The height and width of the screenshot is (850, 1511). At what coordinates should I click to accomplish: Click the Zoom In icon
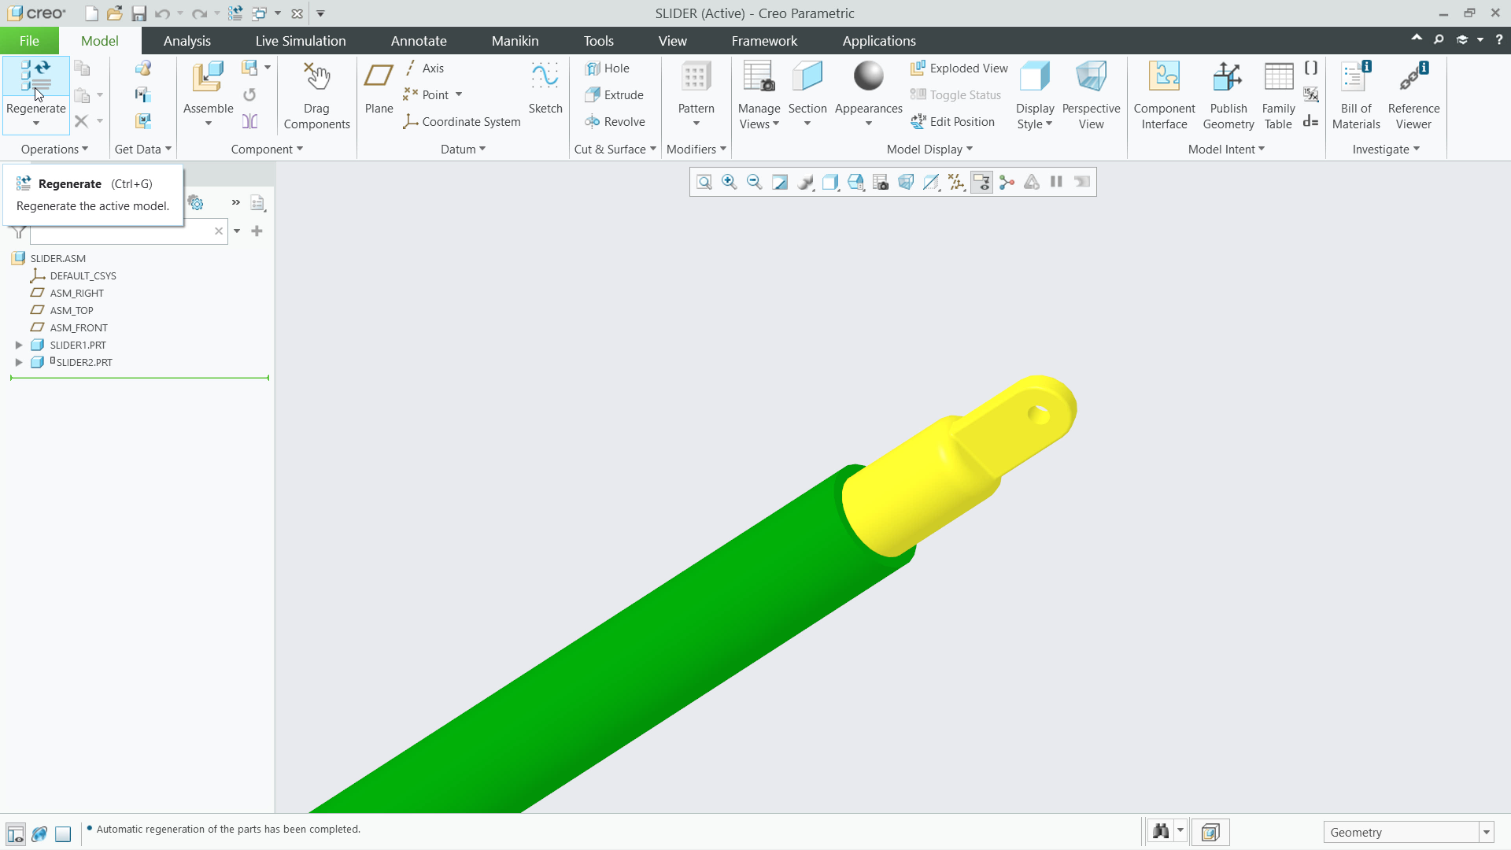click(x=729, y=182)
